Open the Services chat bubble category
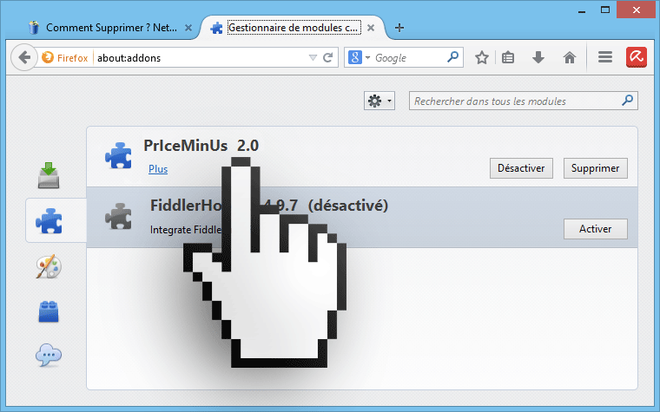The height and width of the screenshot is (412, 660). pyautogui.click(x=49, y=356)
